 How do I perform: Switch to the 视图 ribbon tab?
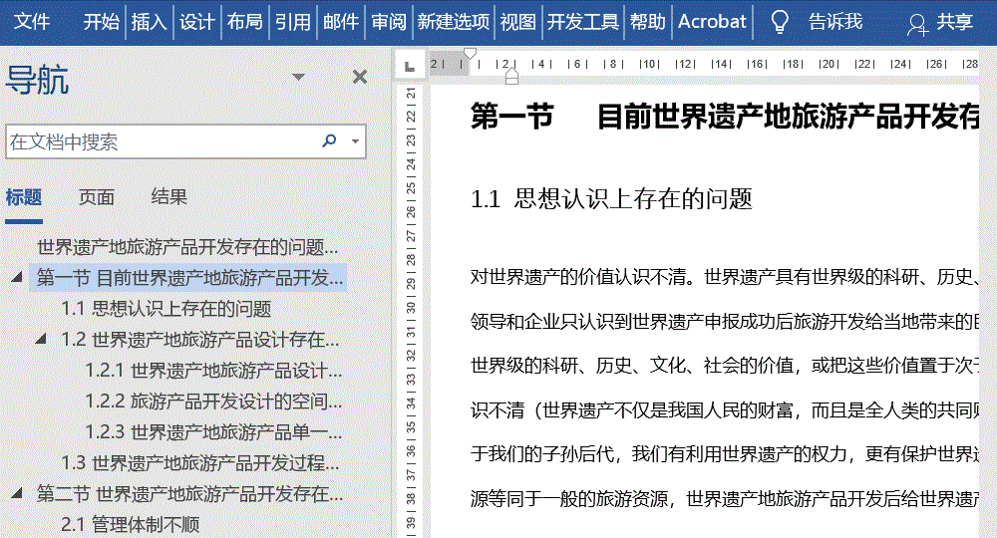pos(518,22)
